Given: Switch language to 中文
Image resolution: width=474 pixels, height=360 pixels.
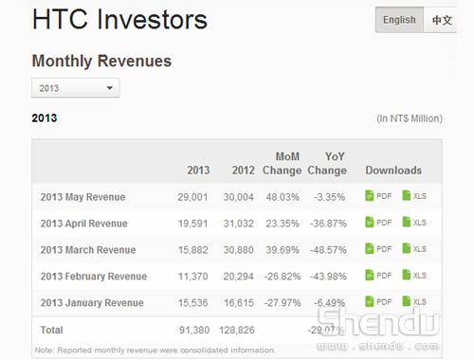Looking at the screenshot, I should pos(442,20).
